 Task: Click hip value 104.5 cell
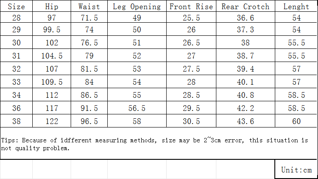click(52, 55)
